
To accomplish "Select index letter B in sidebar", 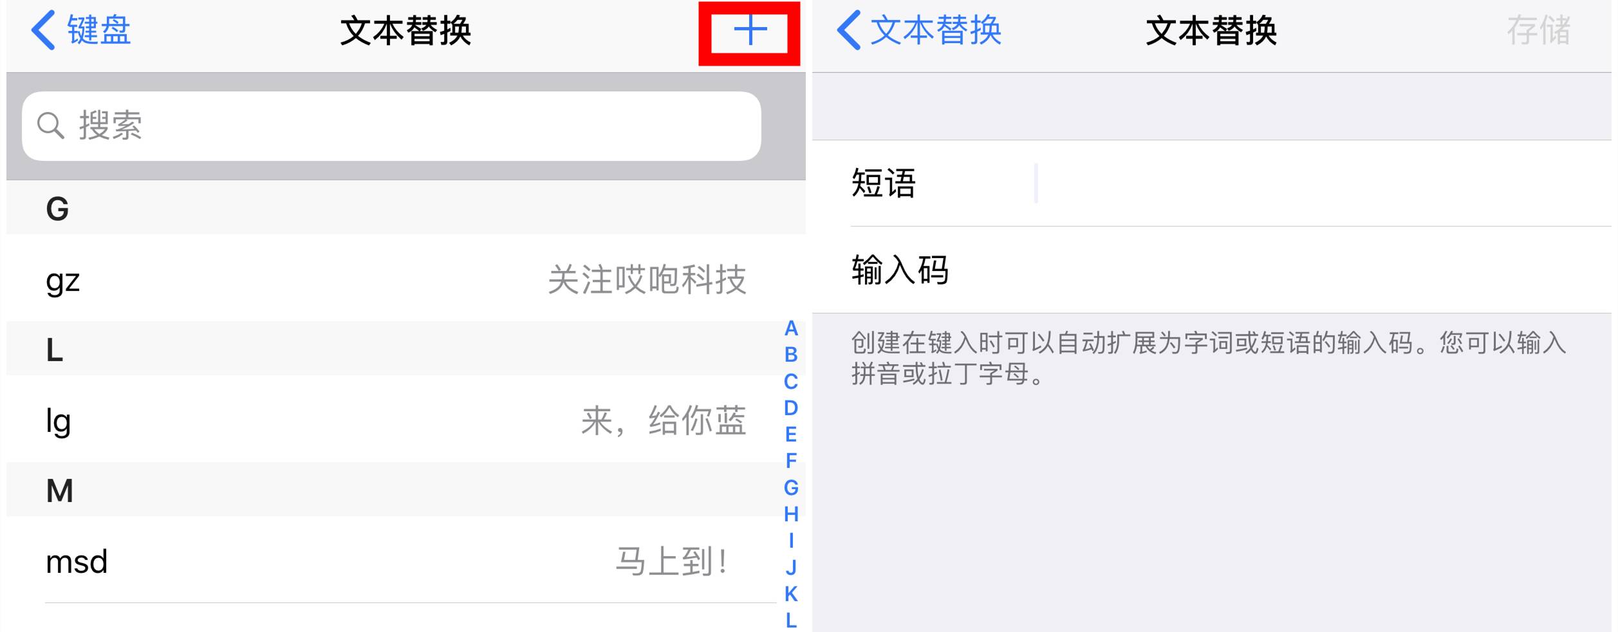I will (791, 355).
